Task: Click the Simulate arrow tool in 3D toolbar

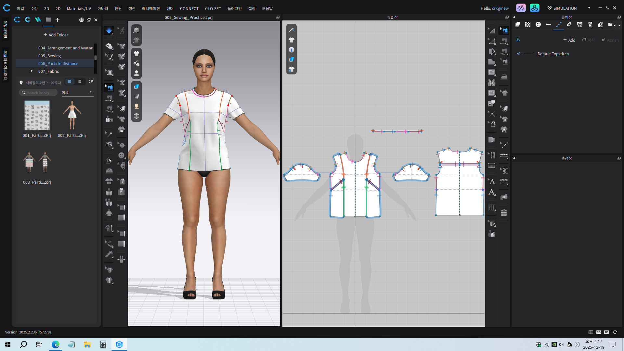Action: [x=109, y=31]
